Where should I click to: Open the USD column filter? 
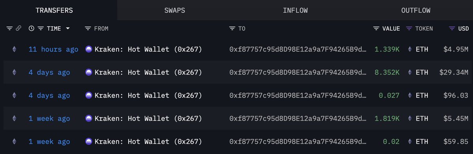click(452, 28)
